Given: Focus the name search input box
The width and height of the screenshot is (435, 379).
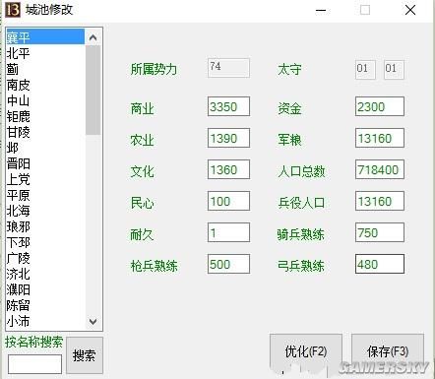Looking at the screenshot, I should point(34,364).
